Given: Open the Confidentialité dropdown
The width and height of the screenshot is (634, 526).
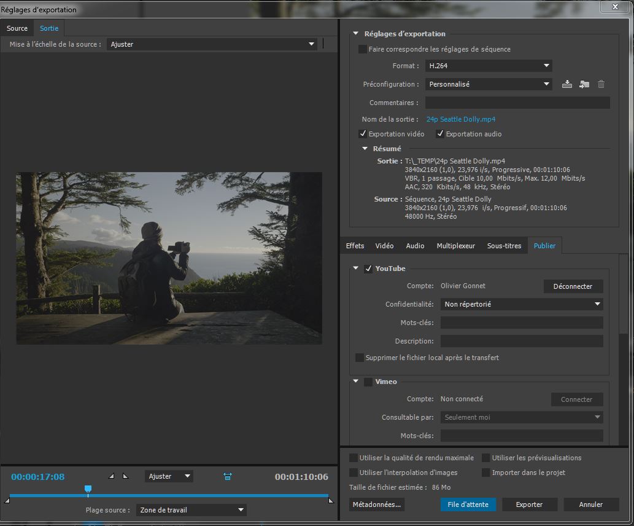Looking at the screenshot, I should coord(522,304).
